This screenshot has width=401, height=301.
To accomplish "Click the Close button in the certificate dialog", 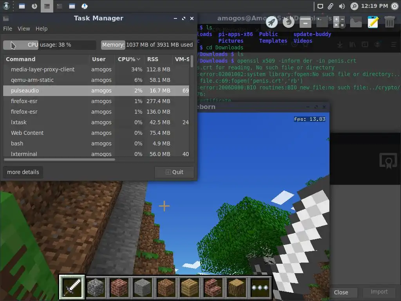I will 341,292.
